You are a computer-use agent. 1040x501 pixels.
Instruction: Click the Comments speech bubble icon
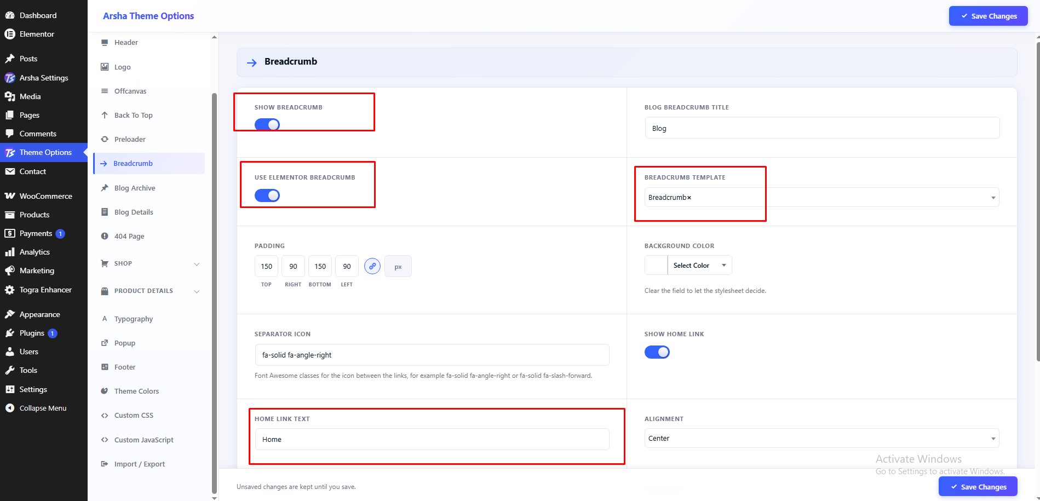coord(9,134)
